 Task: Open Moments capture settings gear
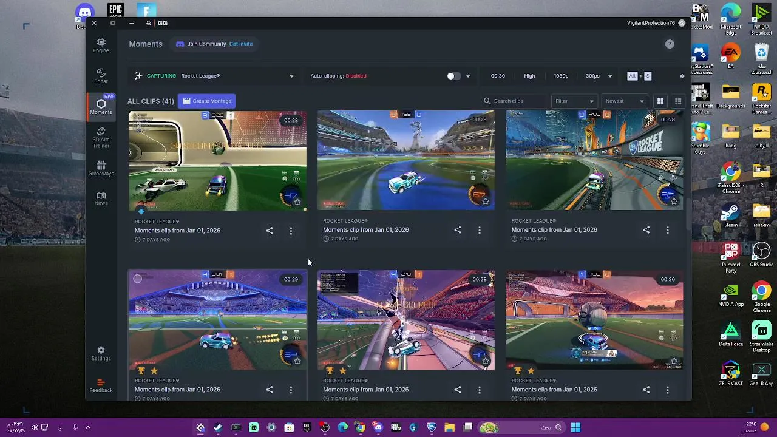682,76
